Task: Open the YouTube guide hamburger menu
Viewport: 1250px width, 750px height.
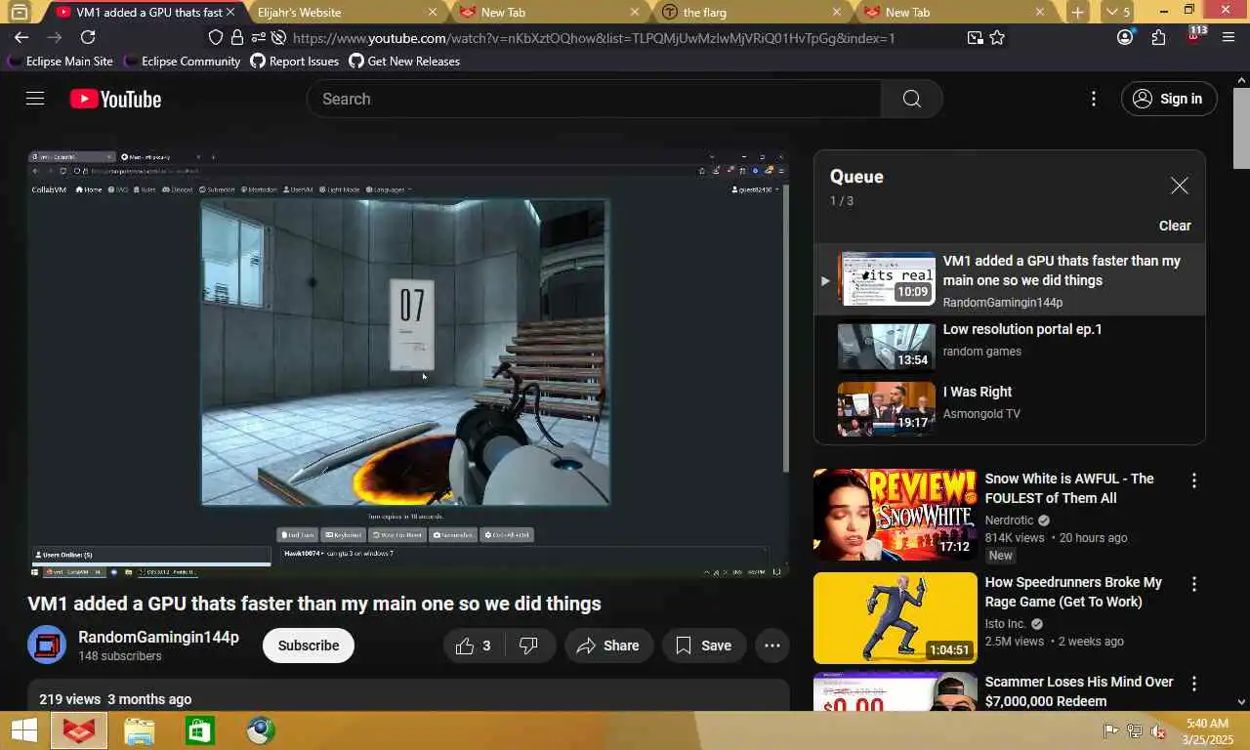Action: click(x=35, y=99)
